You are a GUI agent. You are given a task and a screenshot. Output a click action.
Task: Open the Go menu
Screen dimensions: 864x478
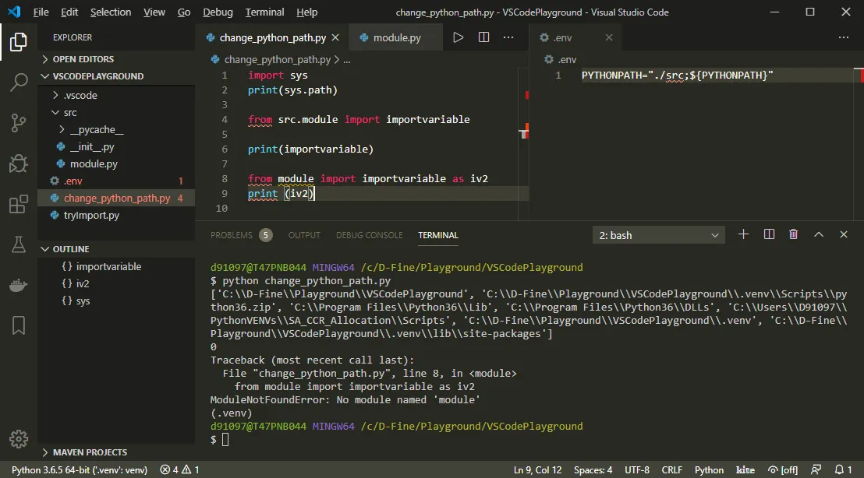tap(184, 12)
